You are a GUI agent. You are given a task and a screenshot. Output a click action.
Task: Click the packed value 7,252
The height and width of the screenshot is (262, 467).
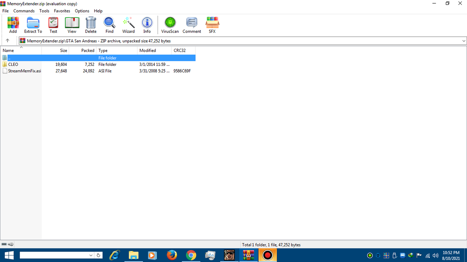click(x=89, y=64)
